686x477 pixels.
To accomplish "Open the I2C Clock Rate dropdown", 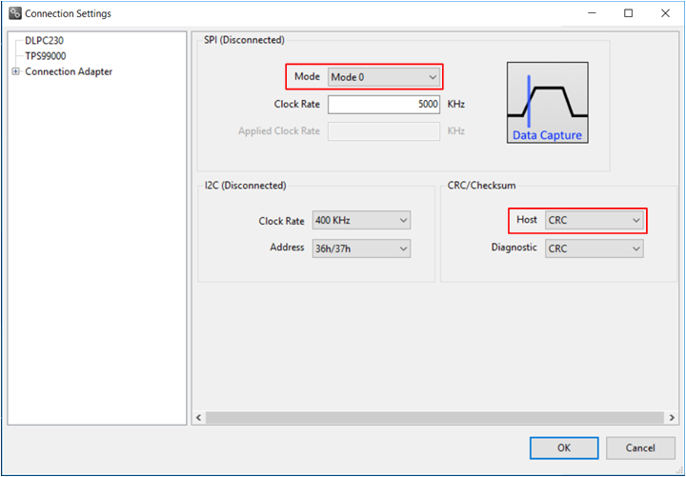I will (x=360, y=221).
